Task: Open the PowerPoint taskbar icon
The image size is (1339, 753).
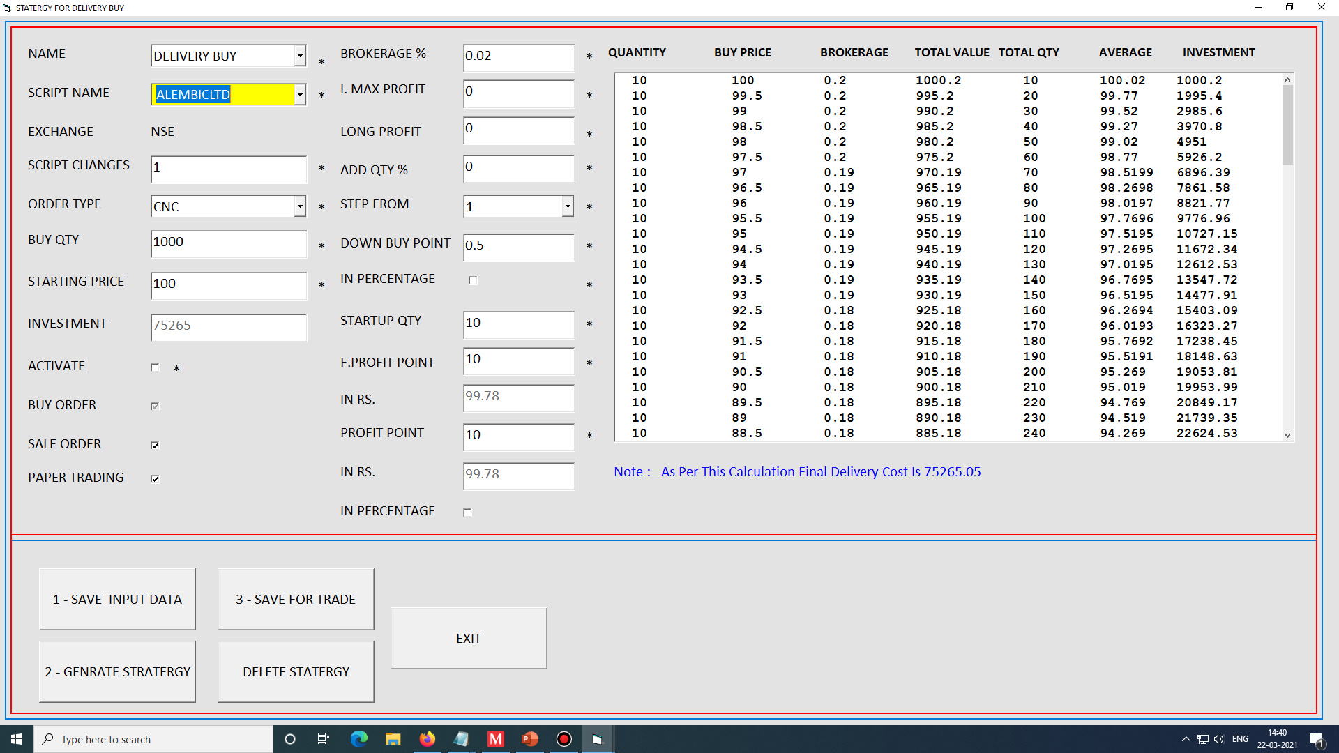Action: [x=530, y=739]
